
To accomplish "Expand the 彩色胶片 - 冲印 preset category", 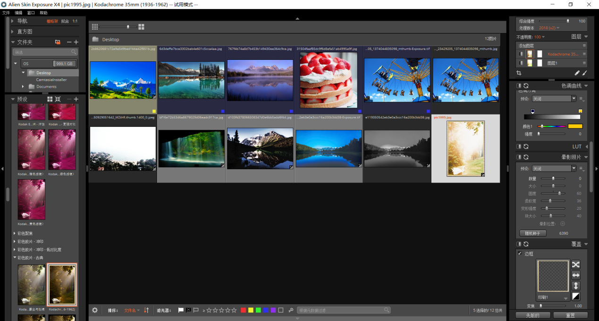I will (x=14, y=241).
